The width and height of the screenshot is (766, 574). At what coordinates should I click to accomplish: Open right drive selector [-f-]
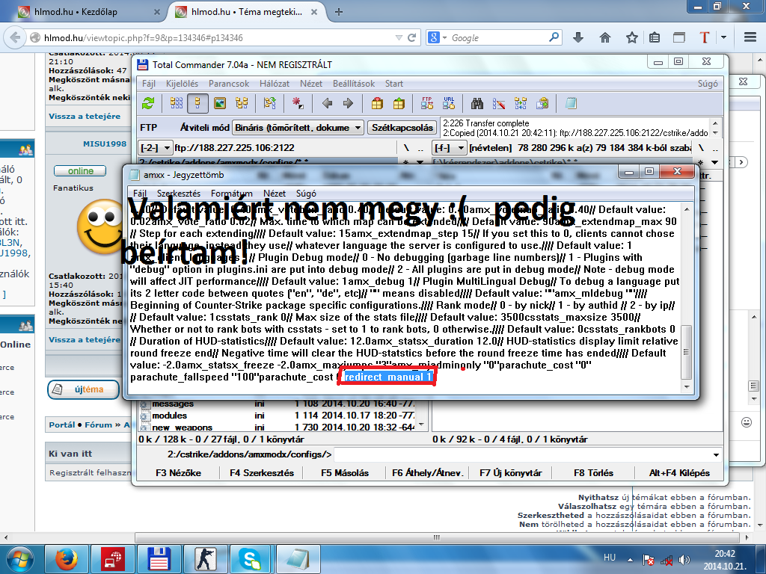point(450,147)
